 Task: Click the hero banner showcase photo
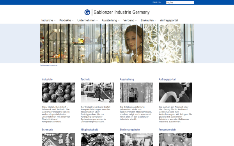pyautogui.click(x=117, y=43)
